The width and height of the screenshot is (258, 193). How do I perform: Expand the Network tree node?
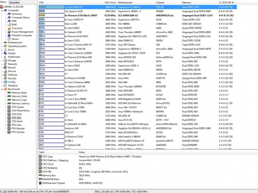point(2,64)
